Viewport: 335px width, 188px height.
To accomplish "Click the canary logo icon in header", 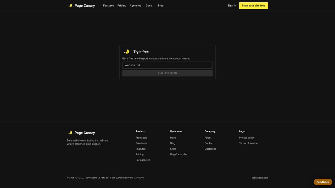I will (70, 5).
